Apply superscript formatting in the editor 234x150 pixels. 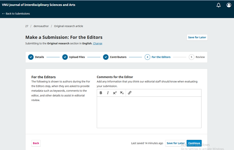click(x=115, y=93)
